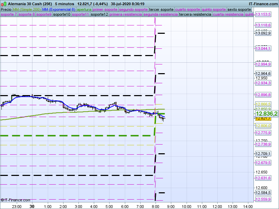Click the 12.709,1 black price tag

(x=263, y=154)
